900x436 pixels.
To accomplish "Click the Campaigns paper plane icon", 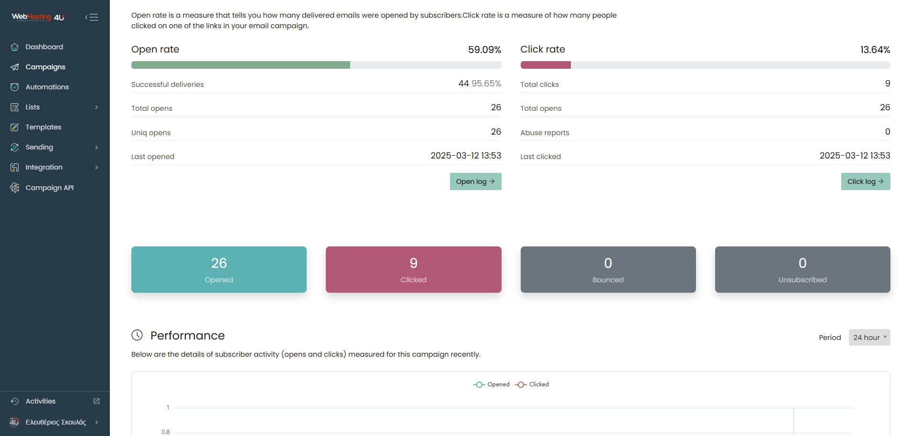I will [15, 67].
